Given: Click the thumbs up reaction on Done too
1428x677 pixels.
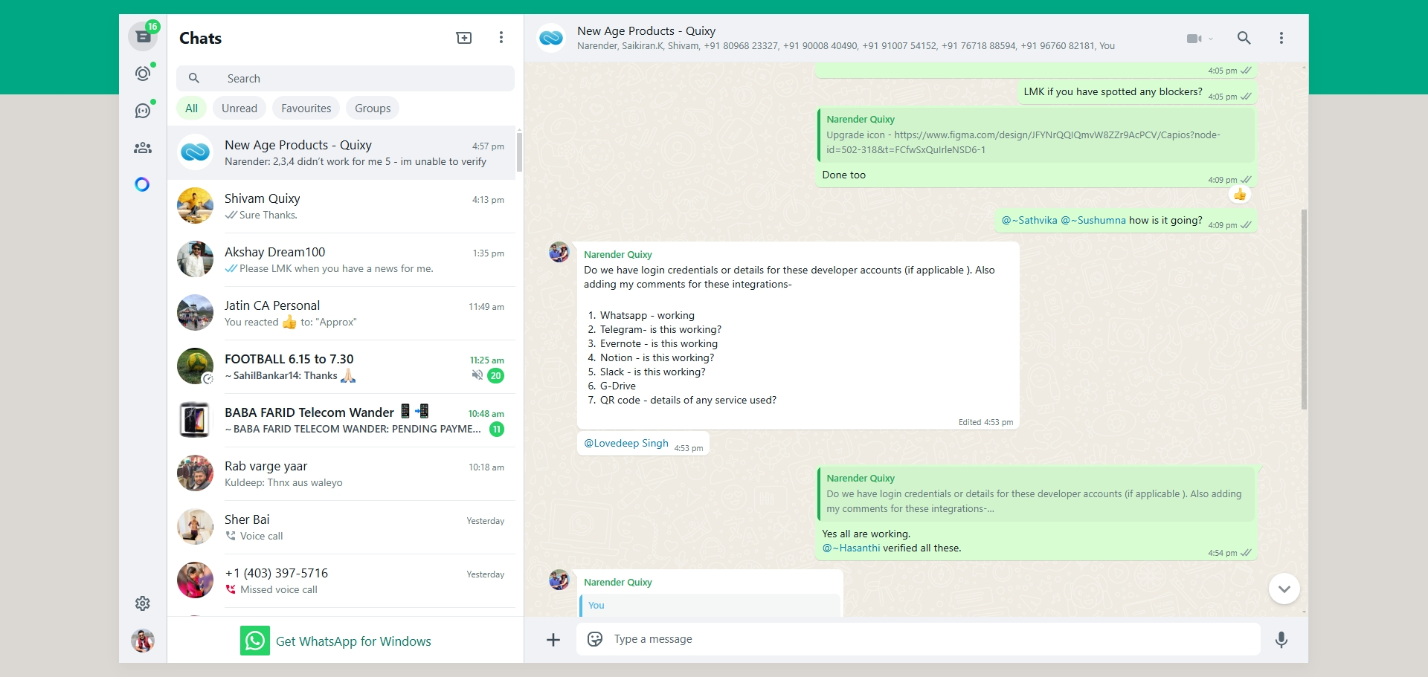Looking at the screenshot, I should 1240,195.
